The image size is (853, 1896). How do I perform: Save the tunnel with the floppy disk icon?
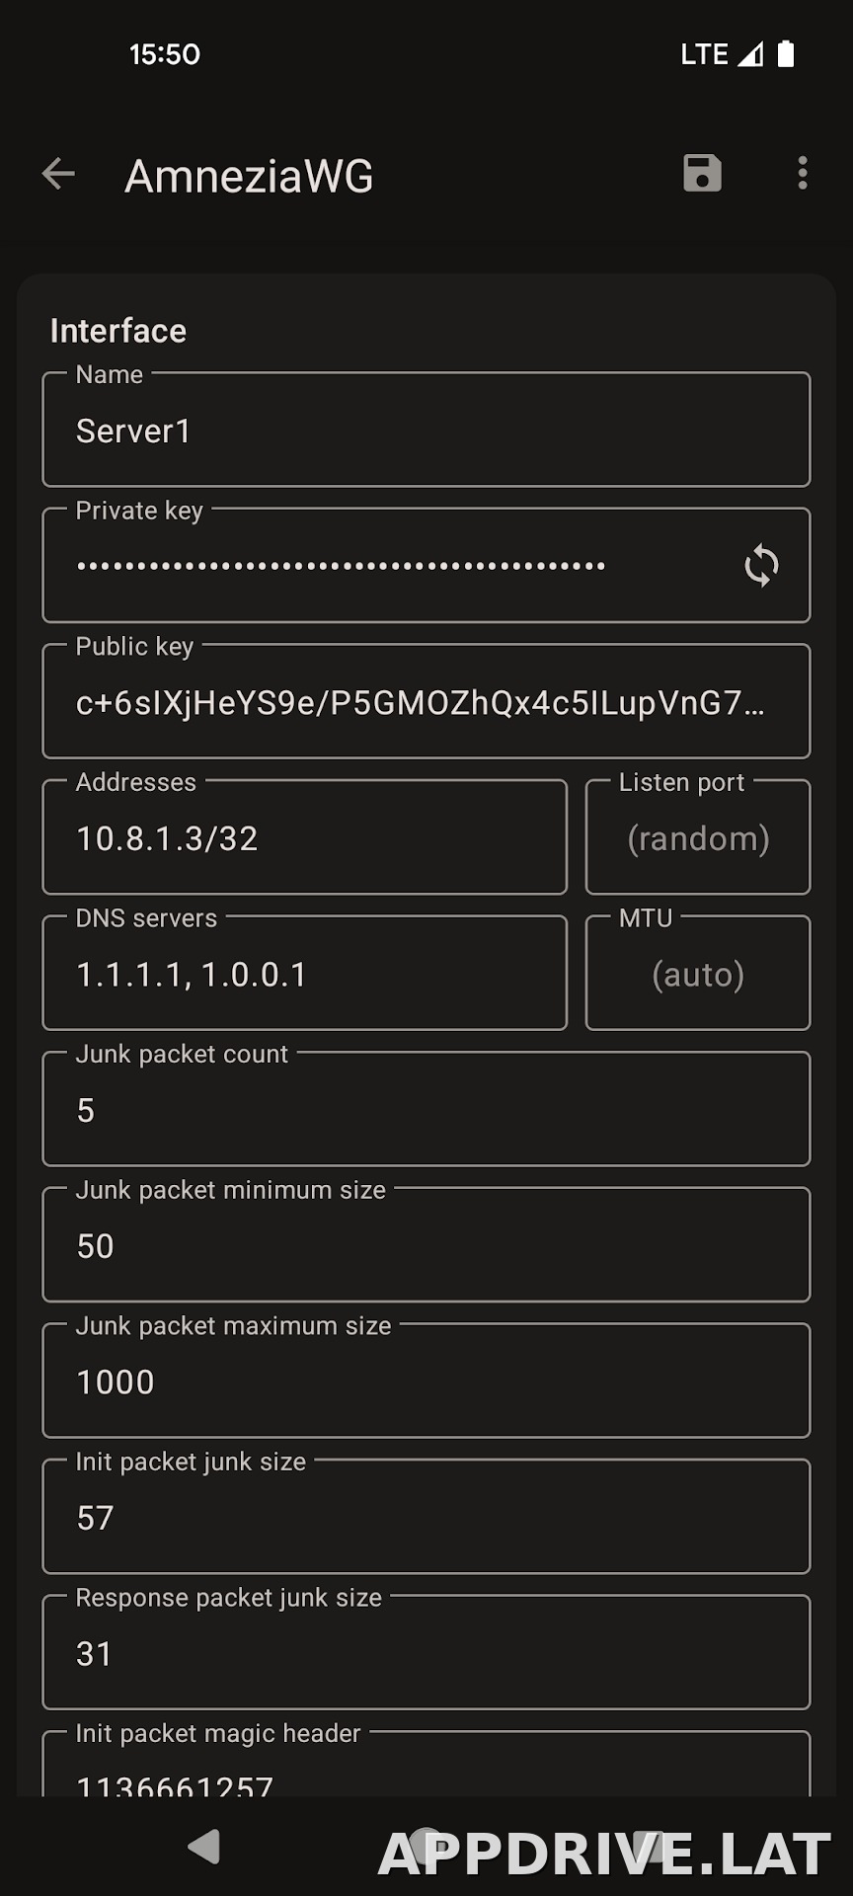(702, 173)
